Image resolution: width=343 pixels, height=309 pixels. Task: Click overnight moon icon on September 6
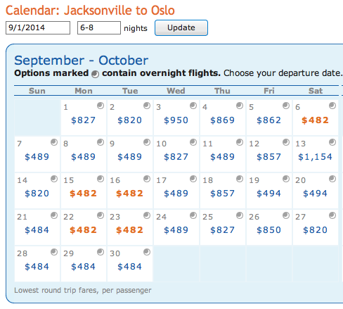click(332, 106)
